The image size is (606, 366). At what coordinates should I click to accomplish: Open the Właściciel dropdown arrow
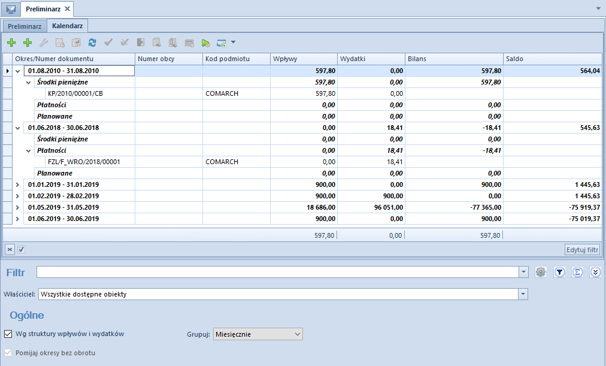523,294
